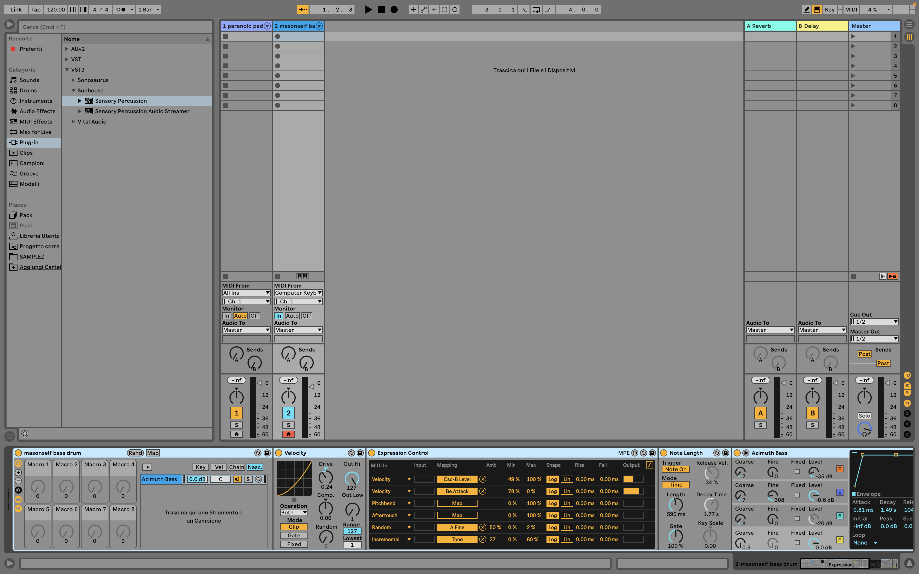Open Computer Keyboard MIDI From dropdown

coord(298,293)
